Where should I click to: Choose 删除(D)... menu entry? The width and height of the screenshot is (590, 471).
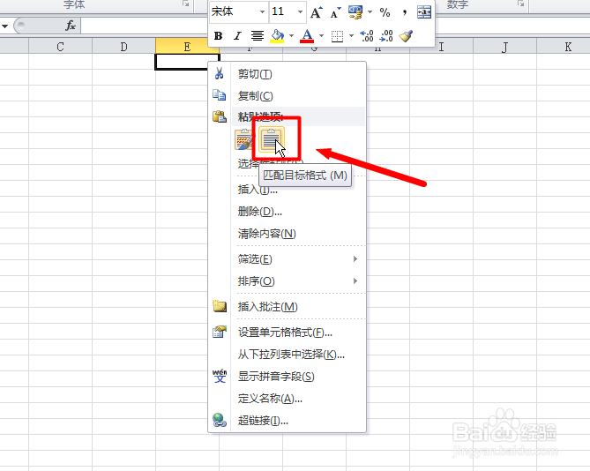[x=288, y=212]
